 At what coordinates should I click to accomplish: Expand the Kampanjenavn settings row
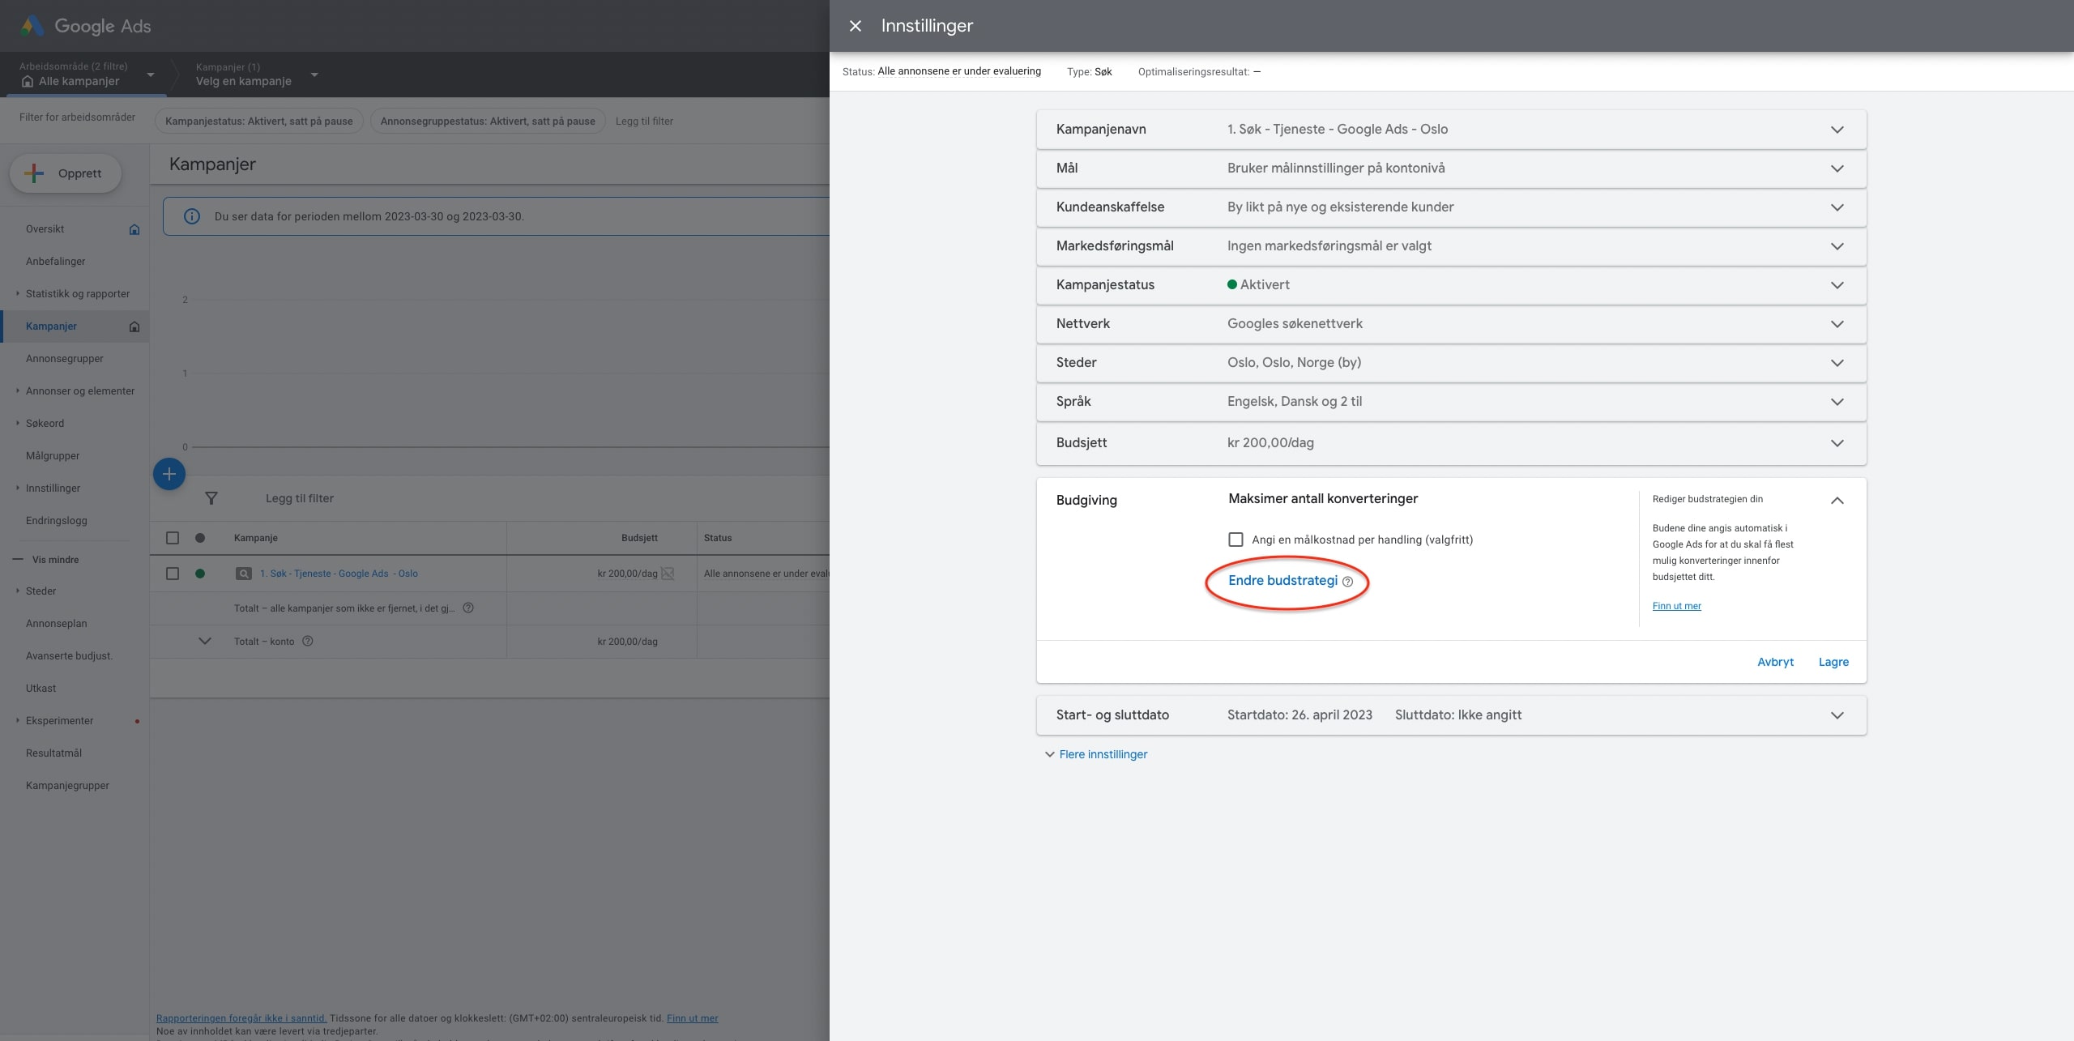tap(1837, 130)
